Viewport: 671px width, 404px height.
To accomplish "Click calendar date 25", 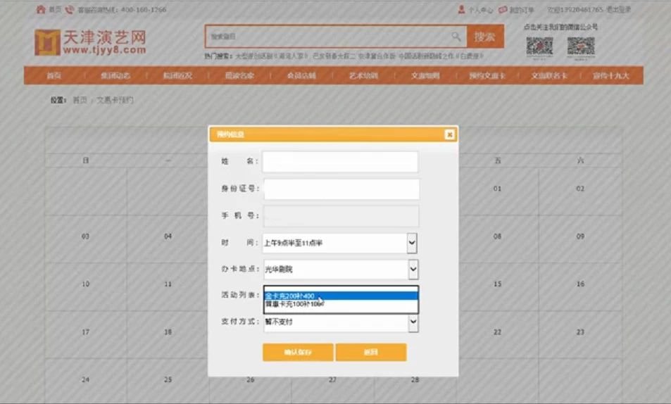I will 168,379.
